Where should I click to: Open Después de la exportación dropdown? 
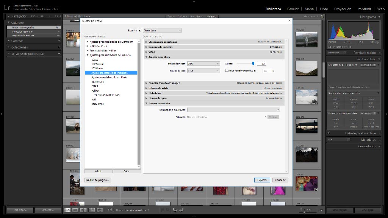(x=233, y=110)
